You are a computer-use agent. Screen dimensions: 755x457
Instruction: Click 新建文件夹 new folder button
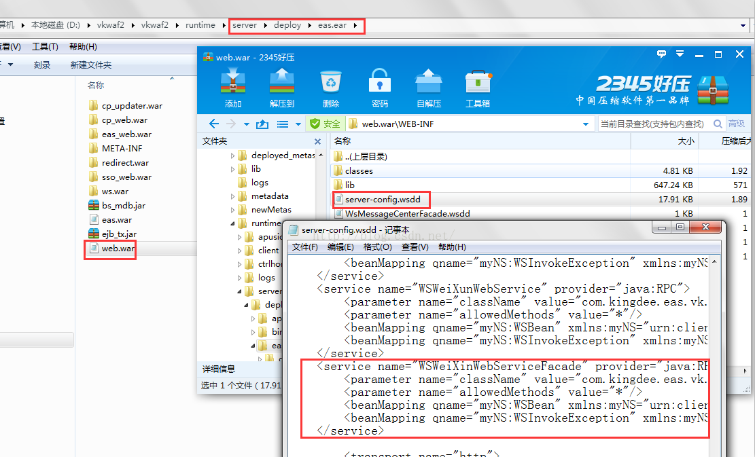tap(90, 65)
